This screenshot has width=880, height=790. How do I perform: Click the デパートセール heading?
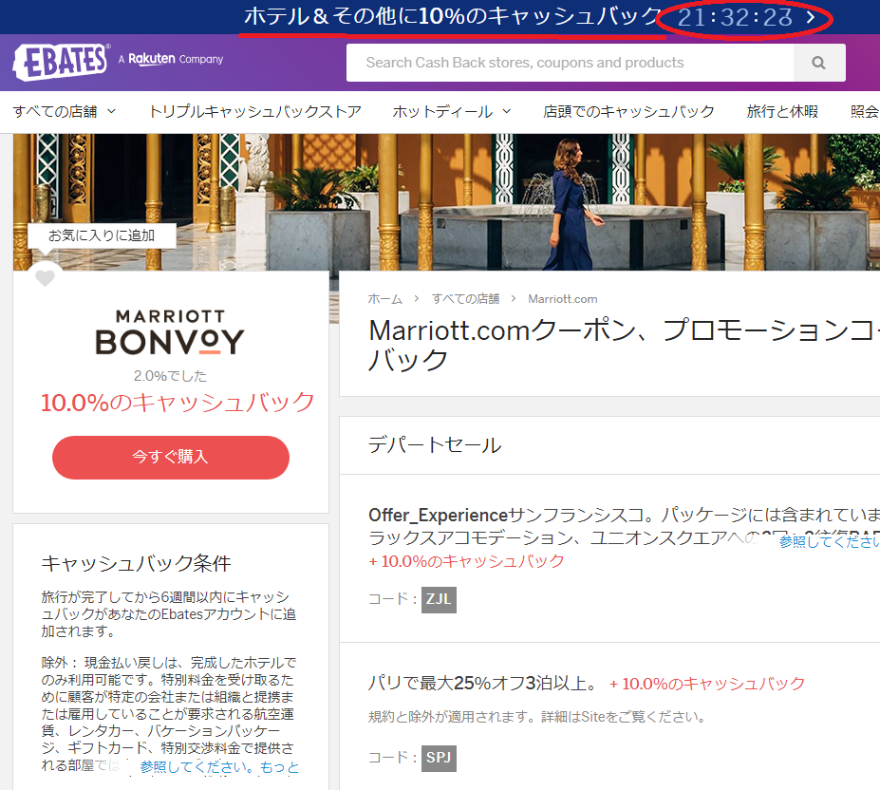pos(435,445)
